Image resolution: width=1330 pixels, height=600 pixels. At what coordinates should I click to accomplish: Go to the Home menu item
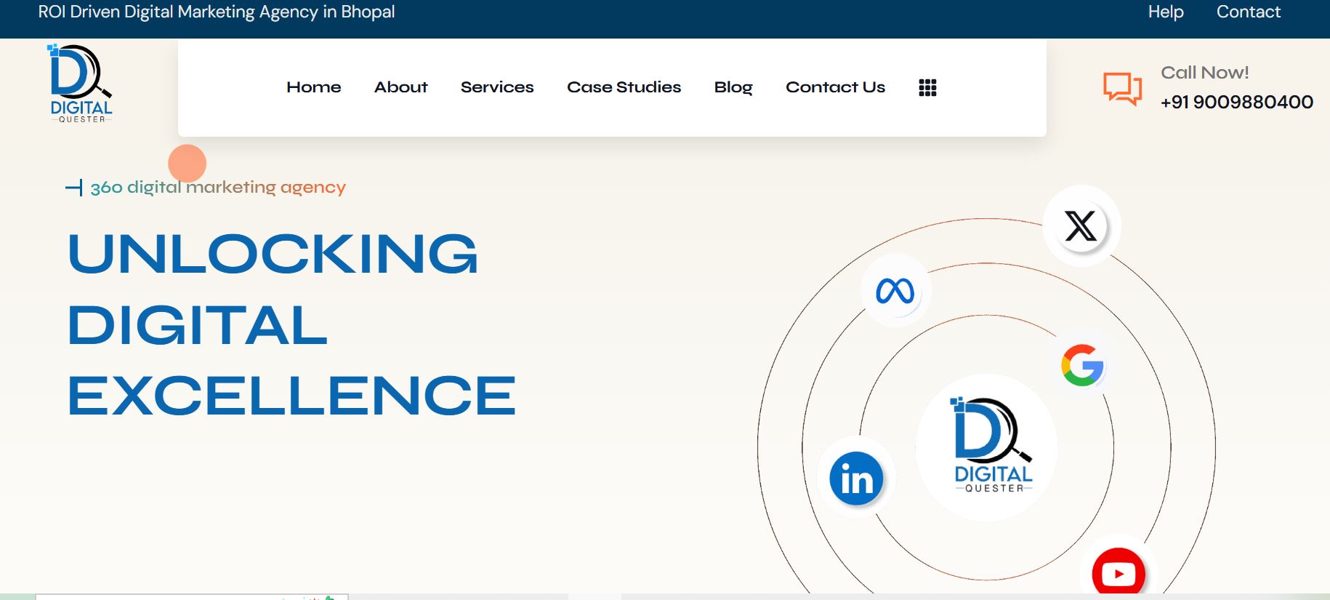point(313,87)
